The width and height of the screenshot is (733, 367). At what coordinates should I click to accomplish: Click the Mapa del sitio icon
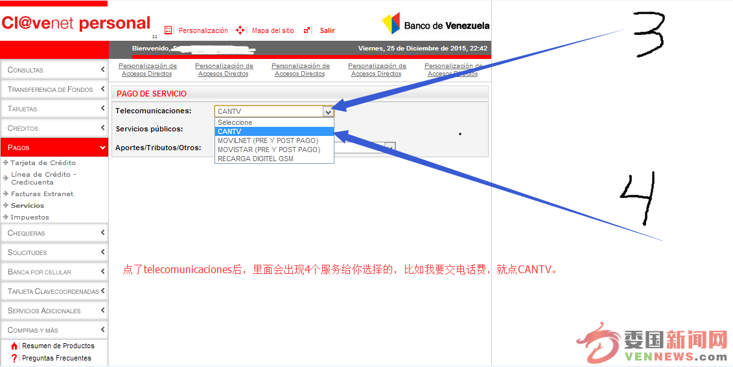240,30
